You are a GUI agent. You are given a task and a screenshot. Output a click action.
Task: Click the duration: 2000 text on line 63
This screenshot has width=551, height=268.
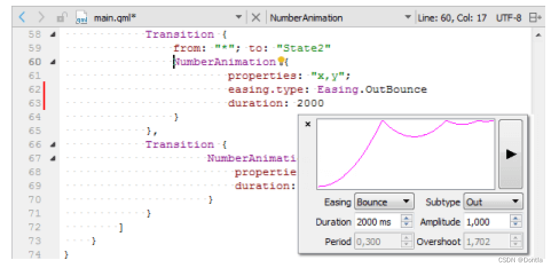tap(276, 103)
